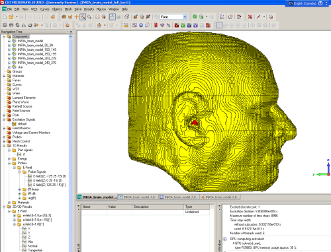This screenshot has width=331, height=252.
Task: Select the second magnifier zoom tool
Action: [89, 16]
